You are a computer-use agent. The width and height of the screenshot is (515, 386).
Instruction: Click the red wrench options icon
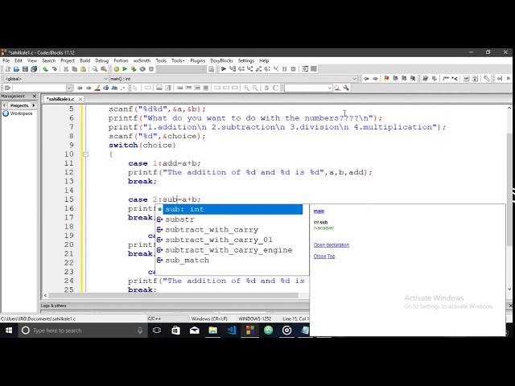click(346, 88)
